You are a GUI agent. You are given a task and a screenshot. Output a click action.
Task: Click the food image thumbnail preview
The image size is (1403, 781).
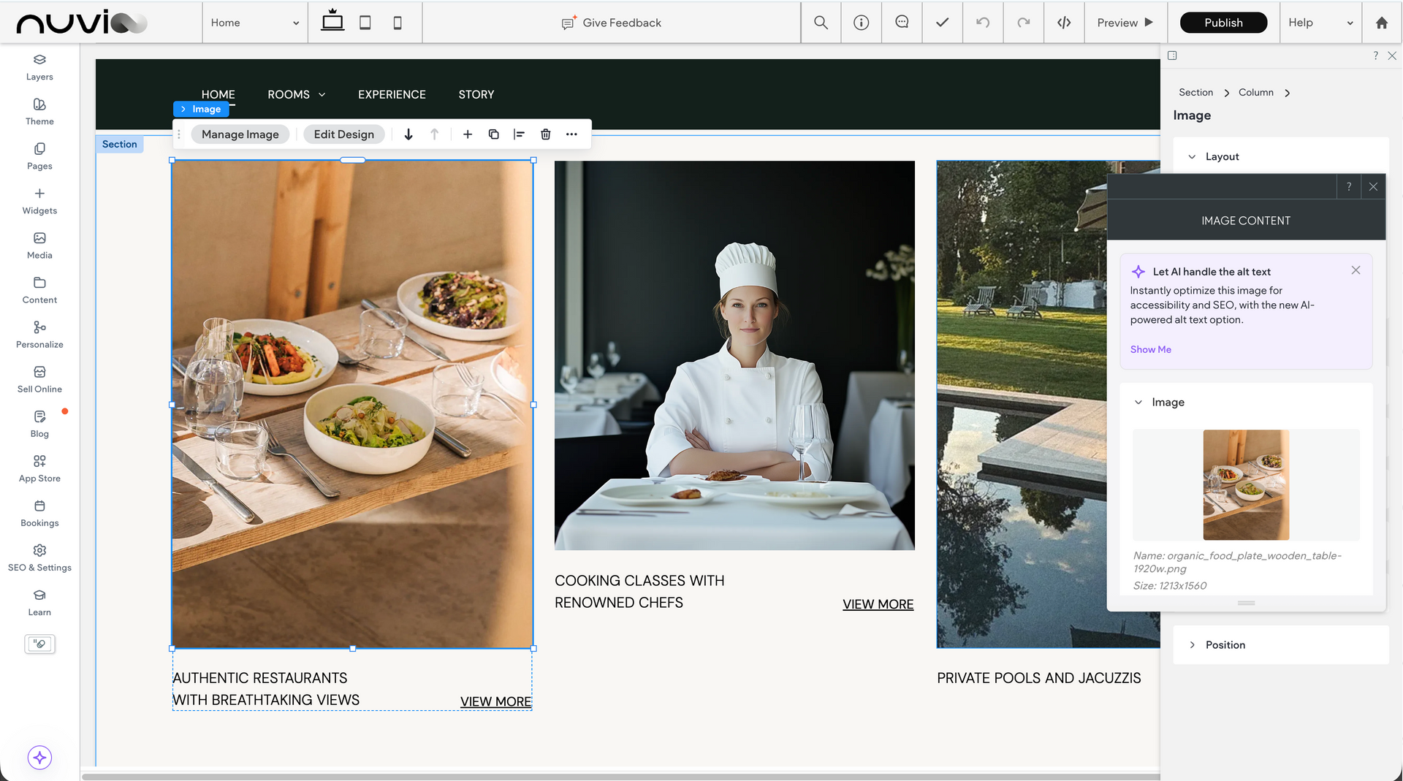tap(1246, 484)
